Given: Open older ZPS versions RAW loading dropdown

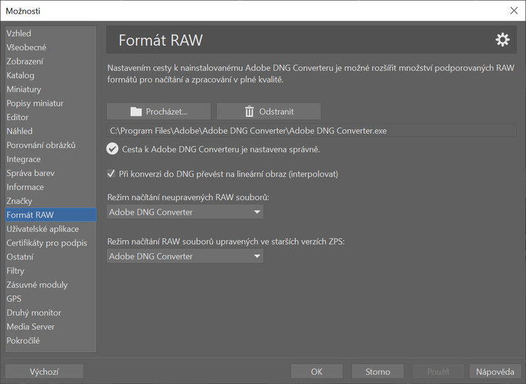Looking at the screenshot, I should click(185, 256).
